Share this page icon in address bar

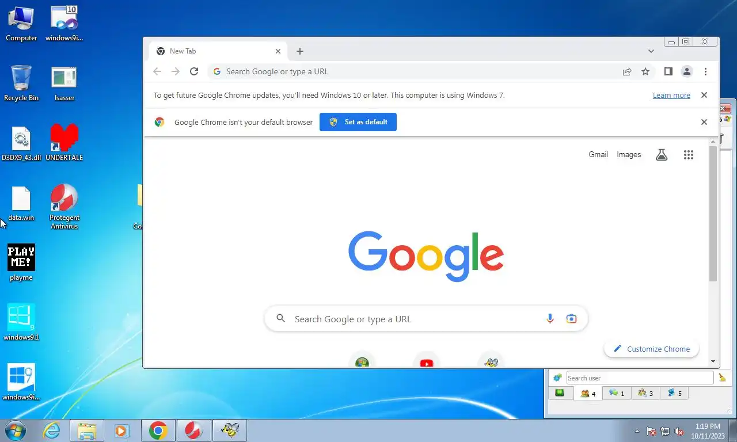627,71
